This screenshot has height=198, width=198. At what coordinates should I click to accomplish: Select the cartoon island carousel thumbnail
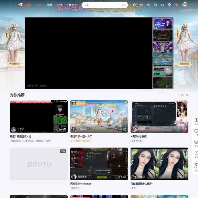point(163,59)
